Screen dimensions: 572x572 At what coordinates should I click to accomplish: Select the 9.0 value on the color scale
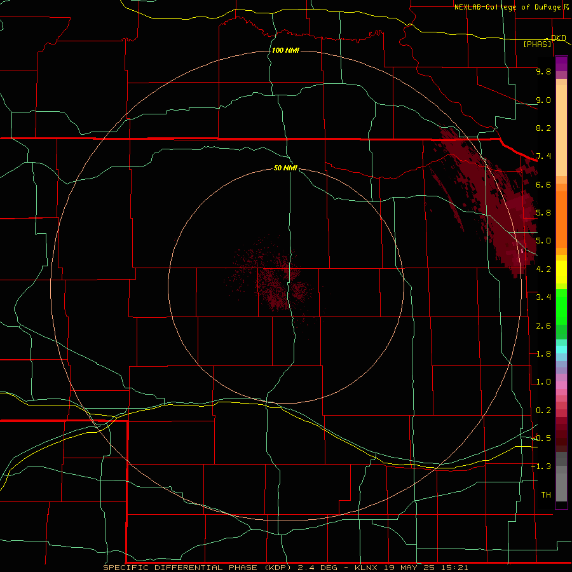tap(543, 100)
